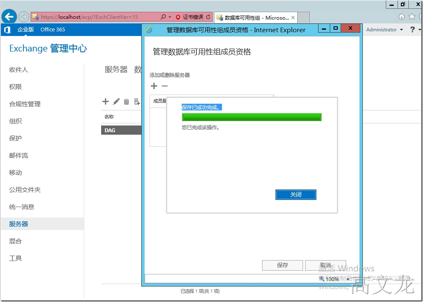The width and height of the screenshot is (423, 302).
Task: Click the Exchange 管理中心 title
Action: [48, 49]
